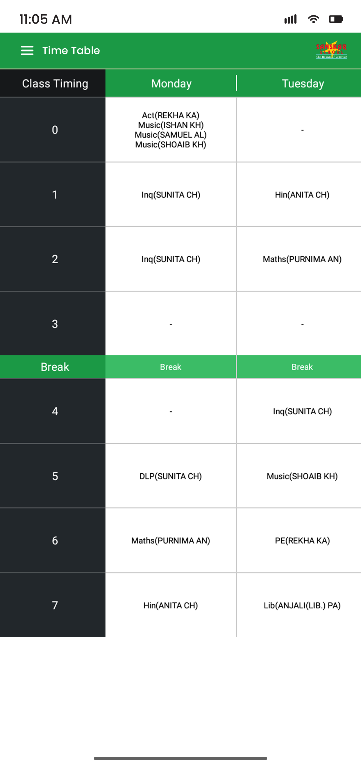Tap the Time Table title

tap(71, 50)
